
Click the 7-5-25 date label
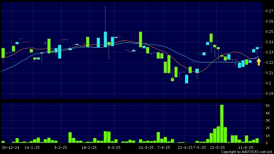click(x=200, y=148)
